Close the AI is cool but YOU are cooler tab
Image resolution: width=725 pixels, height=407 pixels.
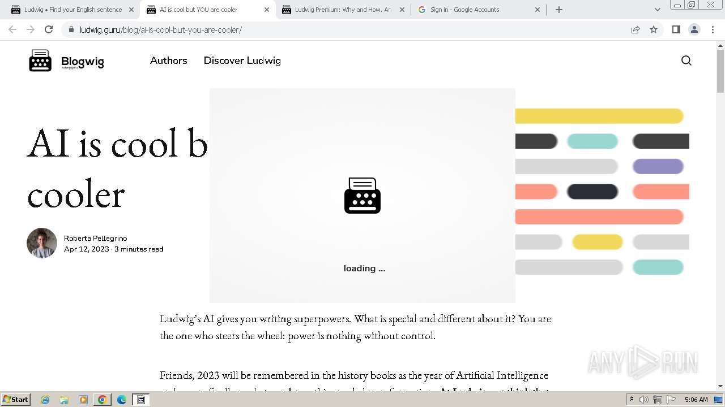267,10
